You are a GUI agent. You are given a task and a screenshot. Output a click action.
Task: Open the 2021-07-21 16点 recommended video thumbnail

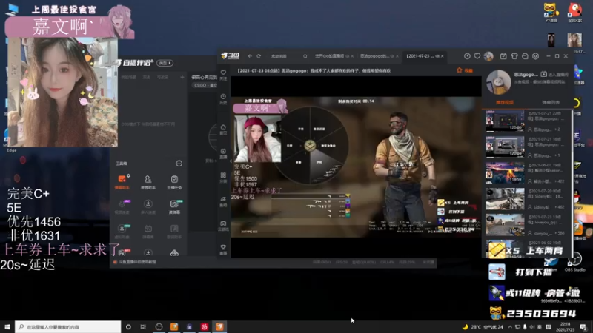(x=505, y=147)
